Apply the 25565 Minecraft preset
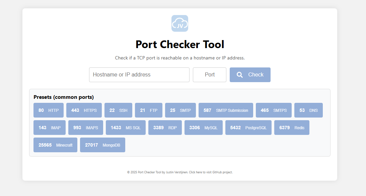This screenshot has width=366, height=196. (55, 145)
